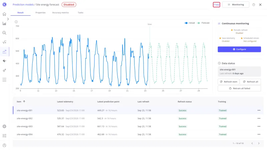Select the trend line prediction sidebar icon
The width and height of the screenshot is (267, 150).
coord(4,52)
